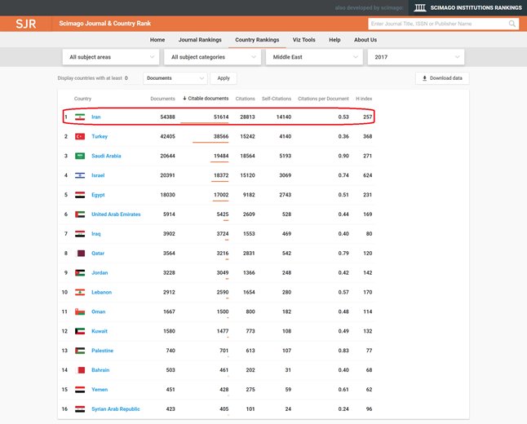This screenshot has width=527, height=424.
Task: Click the search magnifier icon
Action: pyautogui.click(x=512, y=24)
